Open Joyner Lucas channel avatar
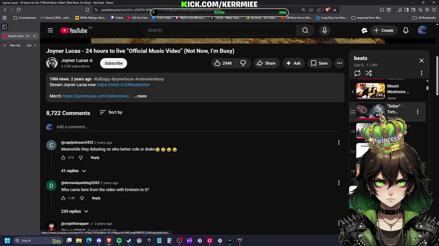The height and width of the screenshot is (246, 439). coord(52,63)
